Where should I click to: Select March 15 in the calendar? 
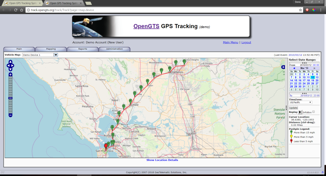click(x=296, y=80)
